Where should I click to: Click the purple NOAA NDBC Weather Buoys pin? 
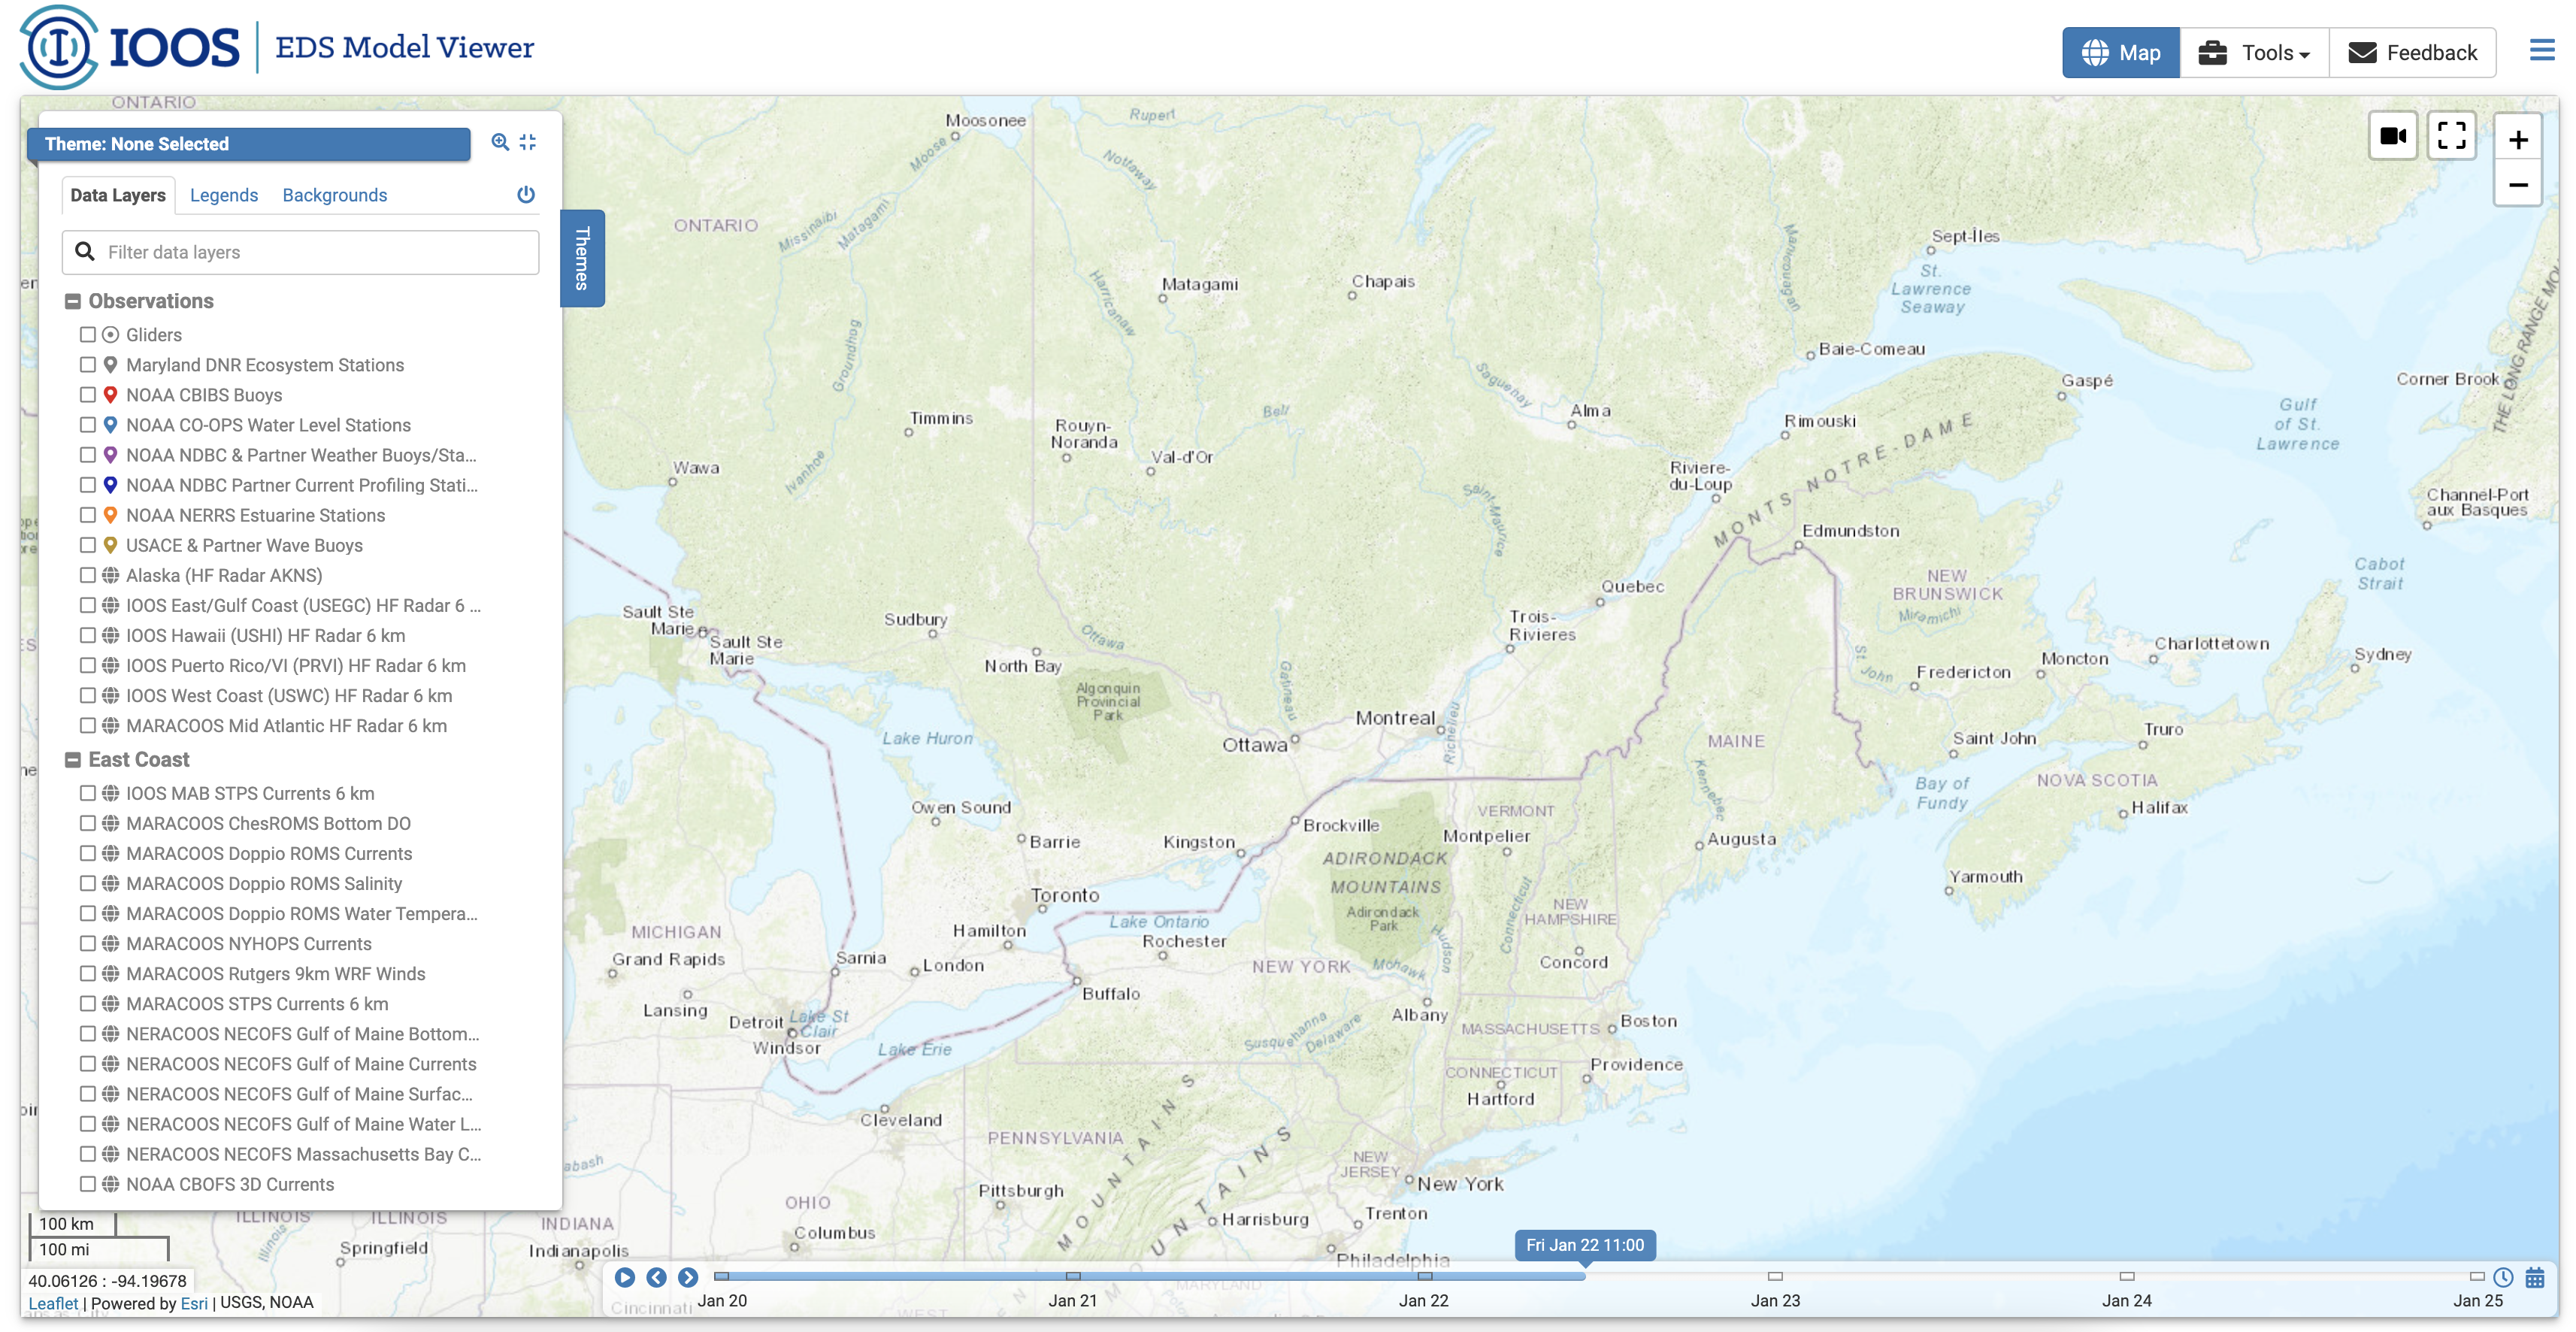coord(111,455)
